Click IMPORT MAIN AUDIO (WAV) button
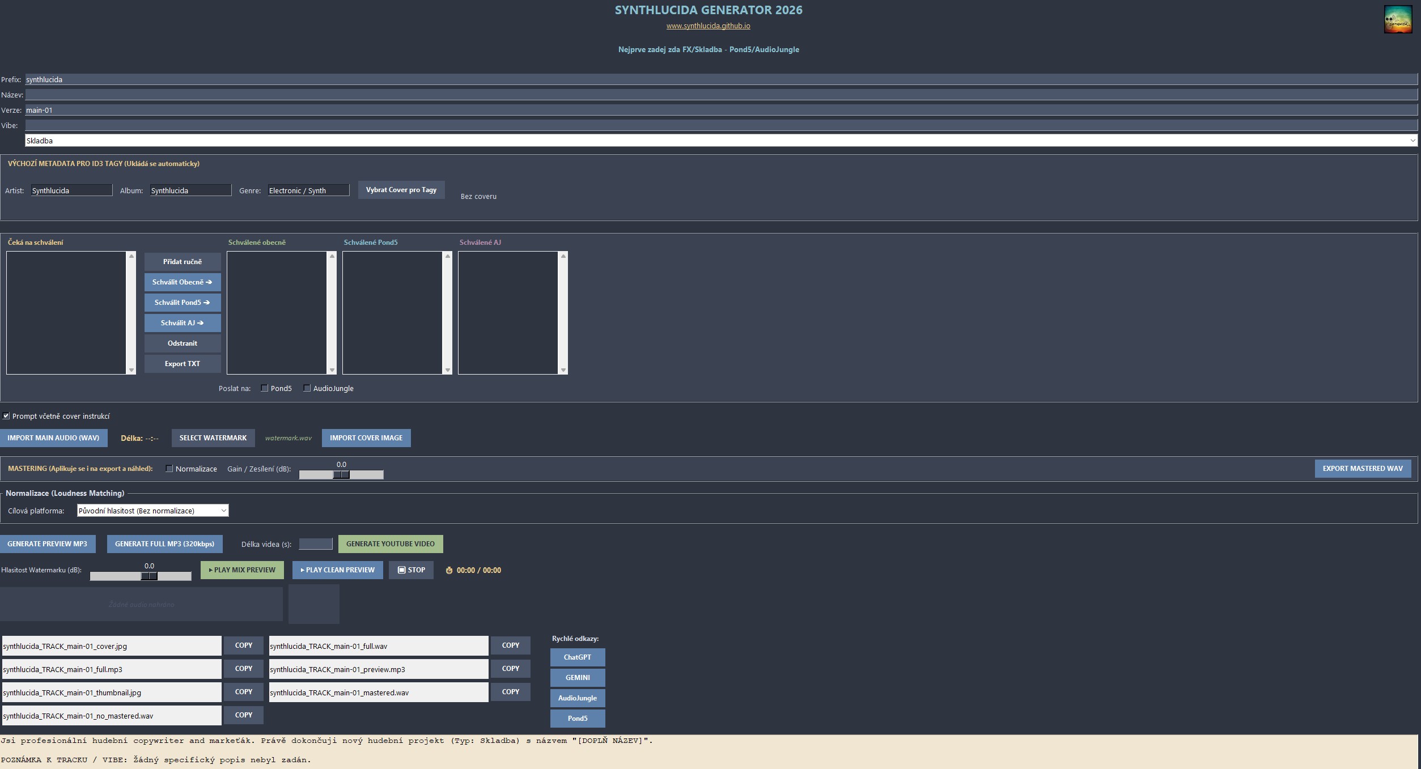This screenshot has width=1421, height=769. click(x=53, y=438)
